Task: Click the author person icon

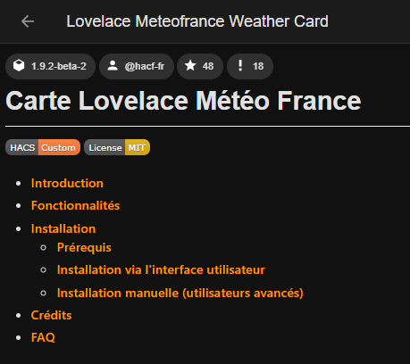Action: tap(113, 66)
